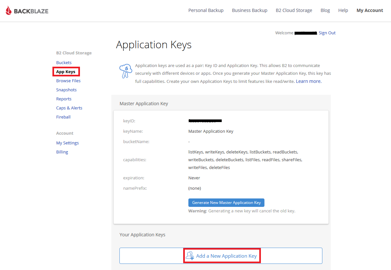
Task: Click the add-key icon beside Add a New Application Key
Action: 190,256
